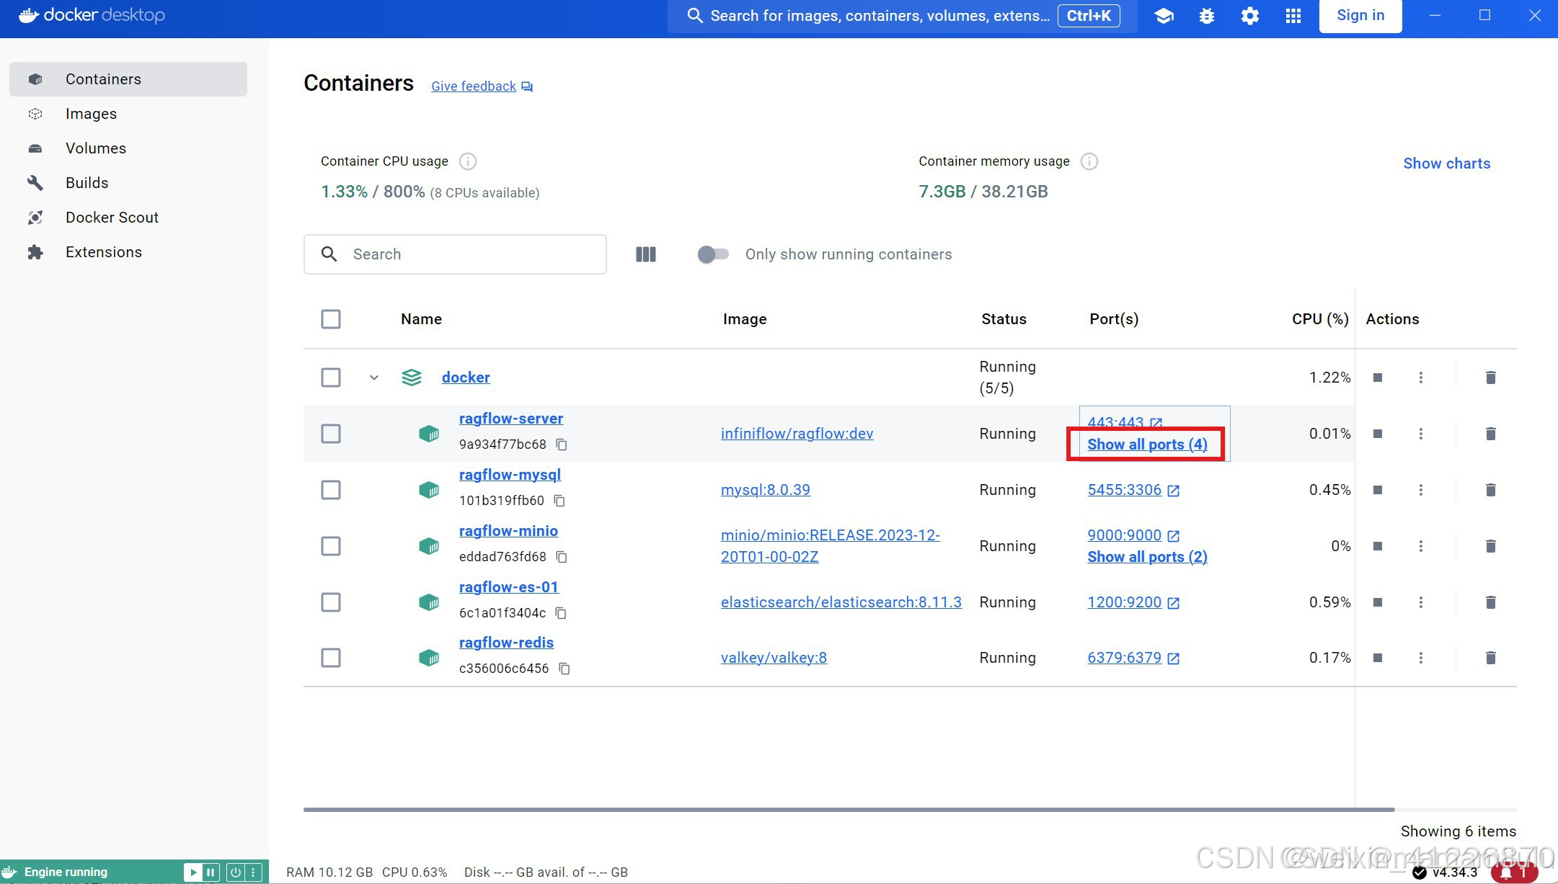
Task: Select all containers header checkbox
Action: tap(331, 319)
